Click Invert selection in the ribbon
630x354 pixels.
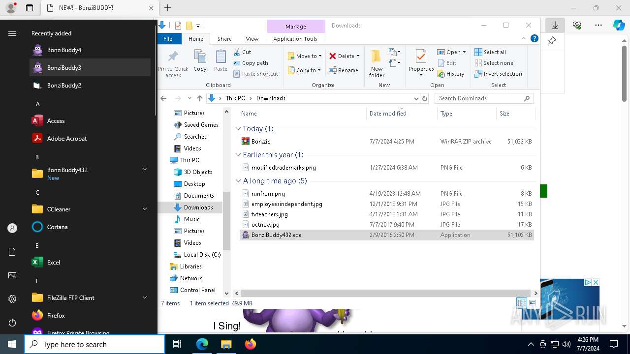point(498,74)
